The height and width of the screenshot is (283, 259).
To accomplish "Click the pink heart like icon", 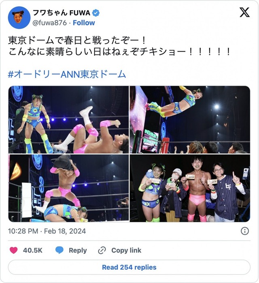I will pos(13,250).
